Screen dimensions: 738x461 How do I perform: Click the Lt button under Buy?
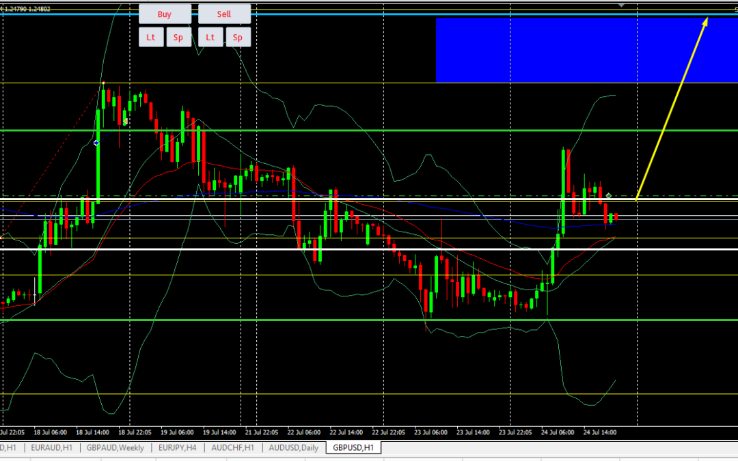(151, 38)
